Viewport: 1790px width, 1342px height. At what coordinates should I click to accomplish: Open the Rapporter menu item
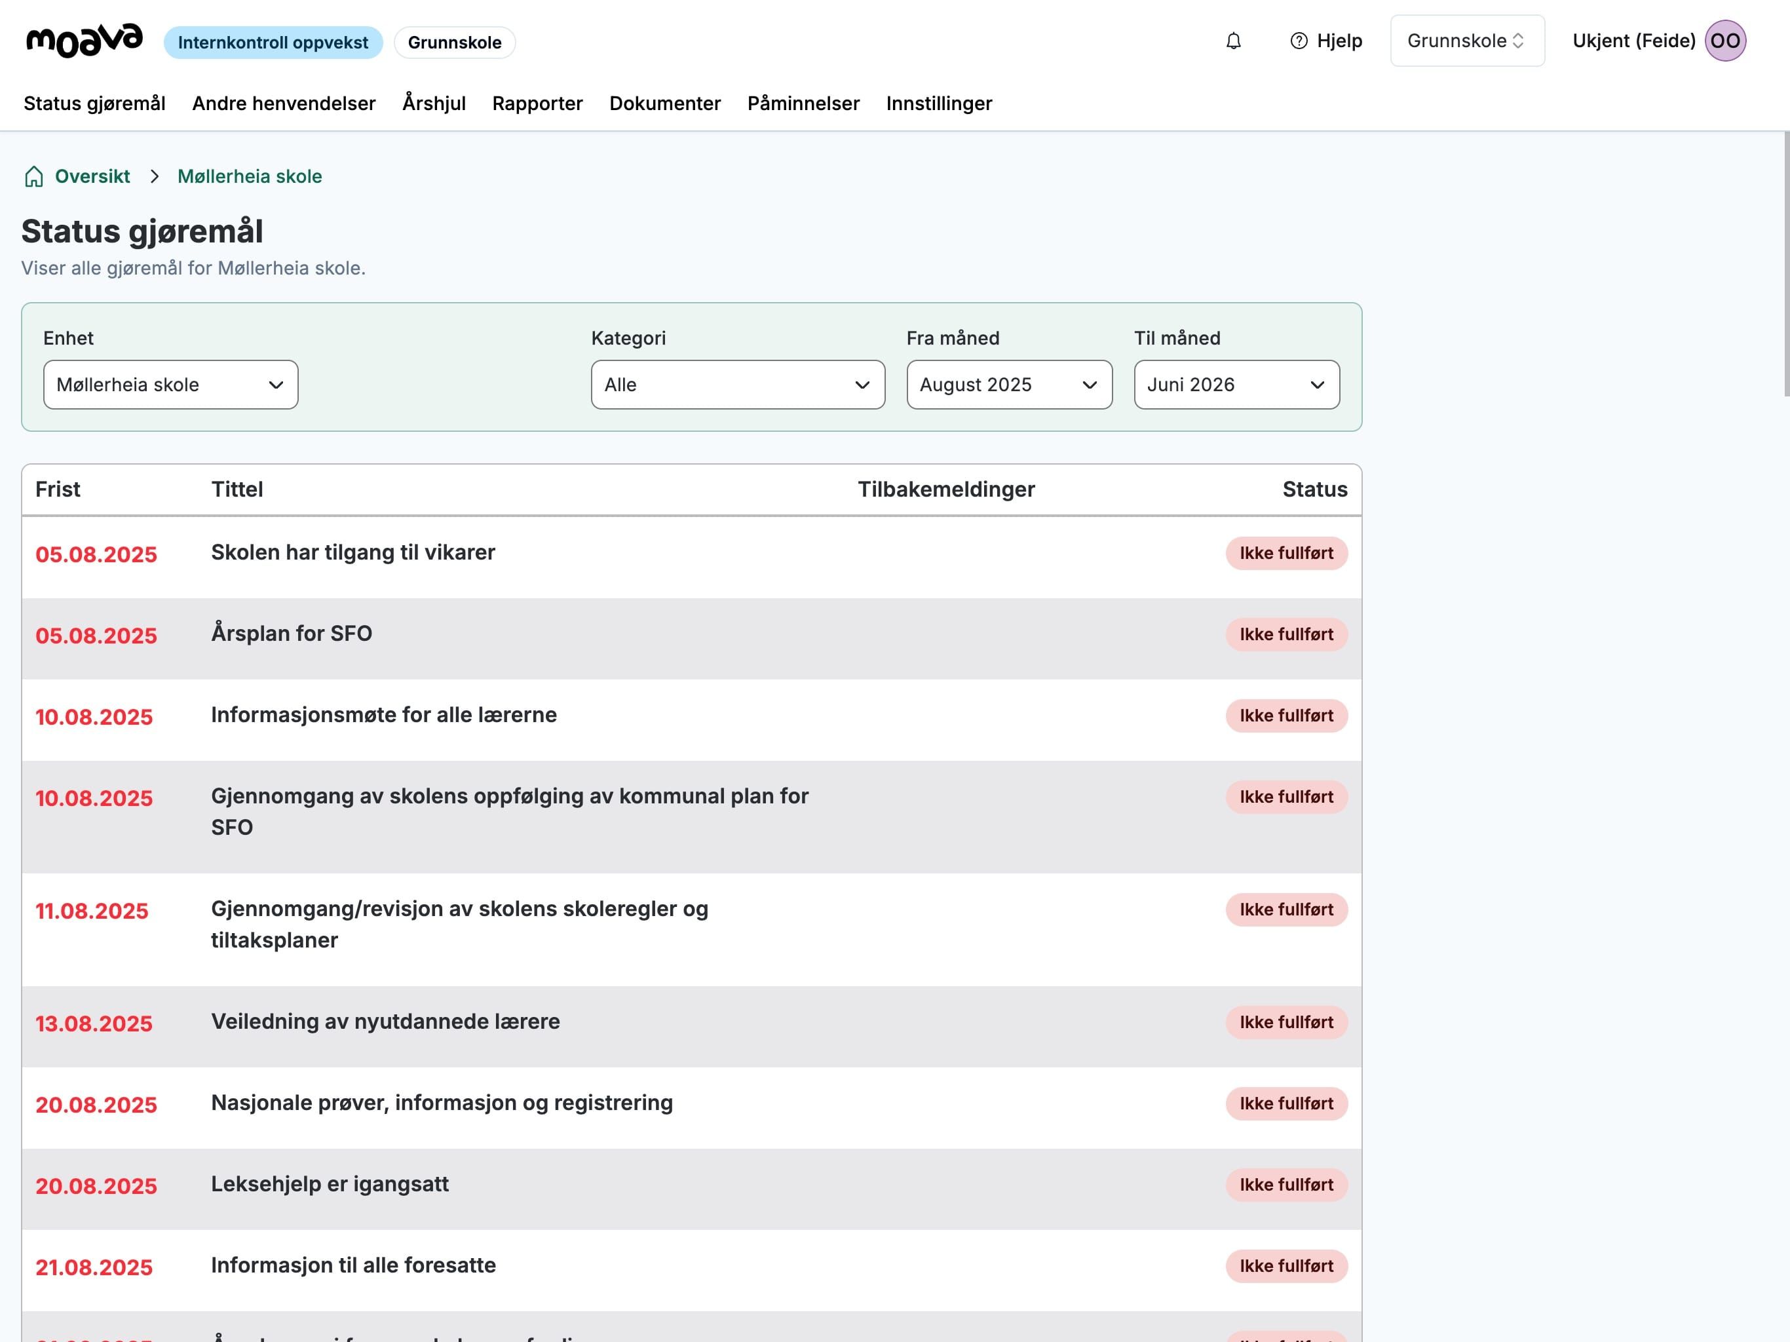pyautogui.click(x=537, y=104)
